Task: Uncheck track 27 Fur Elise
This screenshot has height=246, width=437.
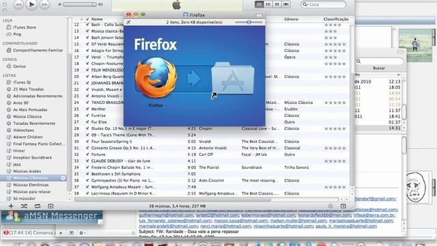Action: pos(87,122)
